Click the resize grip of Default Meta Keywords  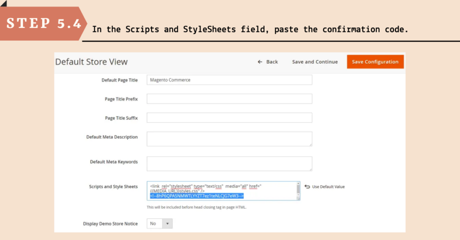(310, 169)
